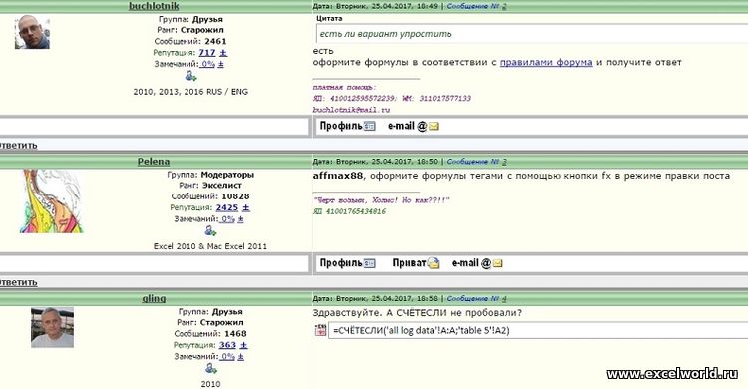Change gling's reputation with the ± link

243,345
